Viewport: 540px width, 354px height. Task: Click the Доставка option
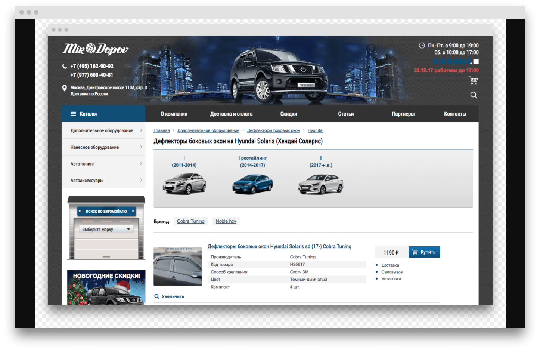click(390, 265)
